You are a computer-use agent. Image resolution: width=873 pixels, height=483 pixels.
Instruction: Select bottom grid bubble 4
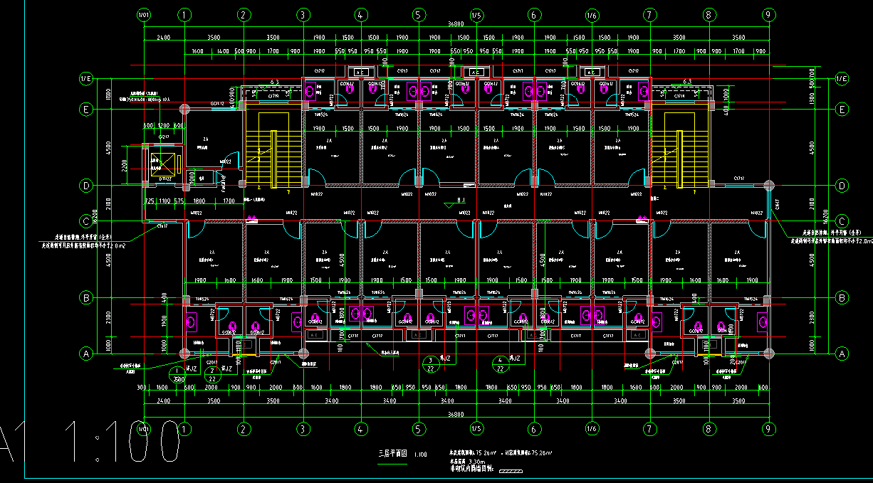[360, 429]
